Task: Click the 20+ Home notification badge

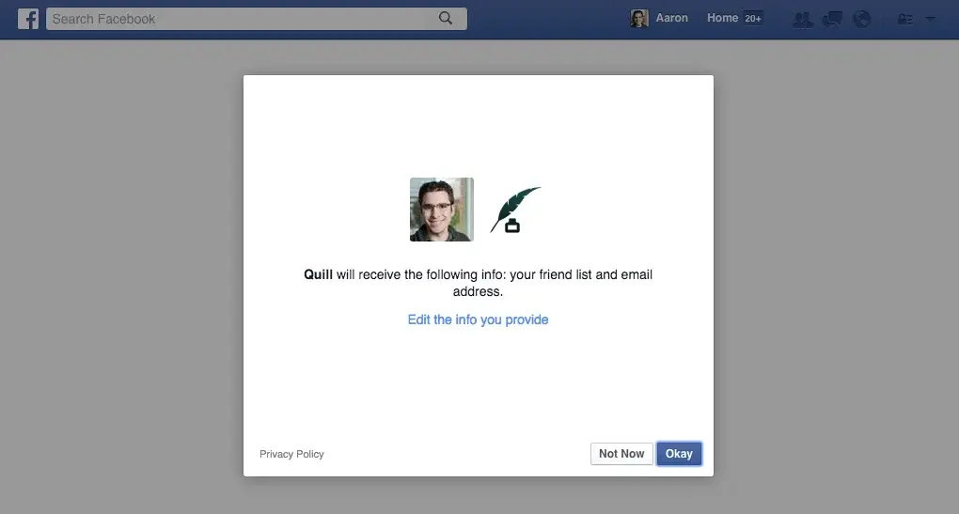Action: pos(752,19)
